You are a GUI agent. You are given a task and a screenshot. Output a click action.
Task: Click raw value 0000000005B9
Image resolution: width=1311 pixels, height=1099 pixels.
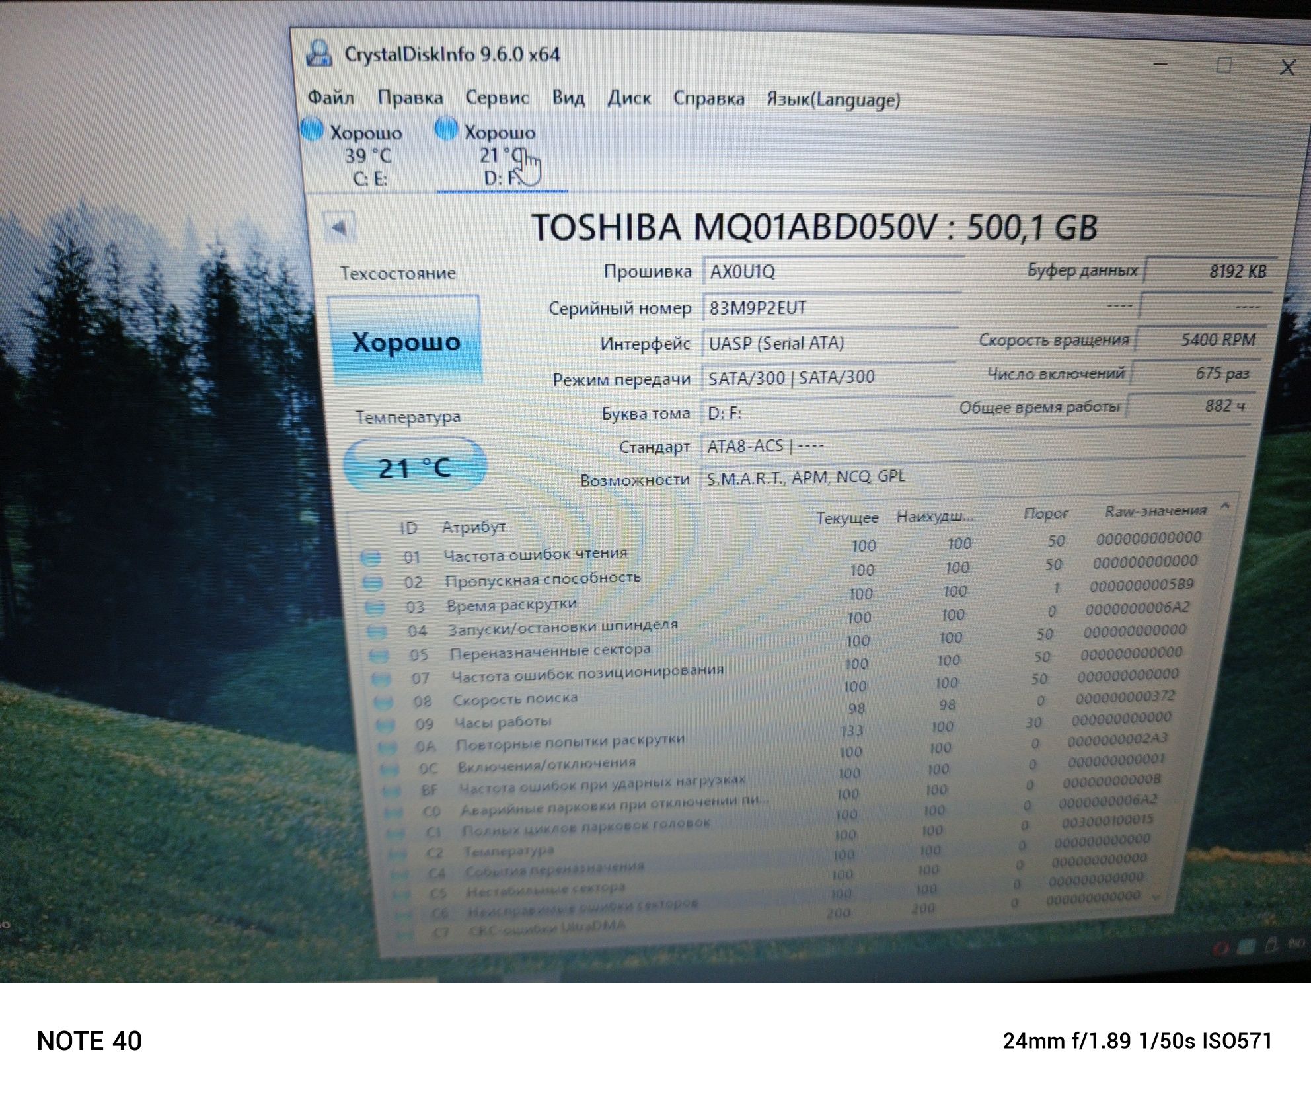[1141, 586]
